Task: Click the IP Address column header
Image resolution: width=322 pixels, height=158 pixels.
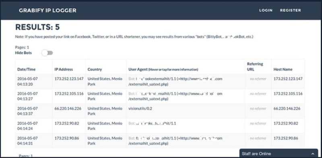Action: point(64,69)
